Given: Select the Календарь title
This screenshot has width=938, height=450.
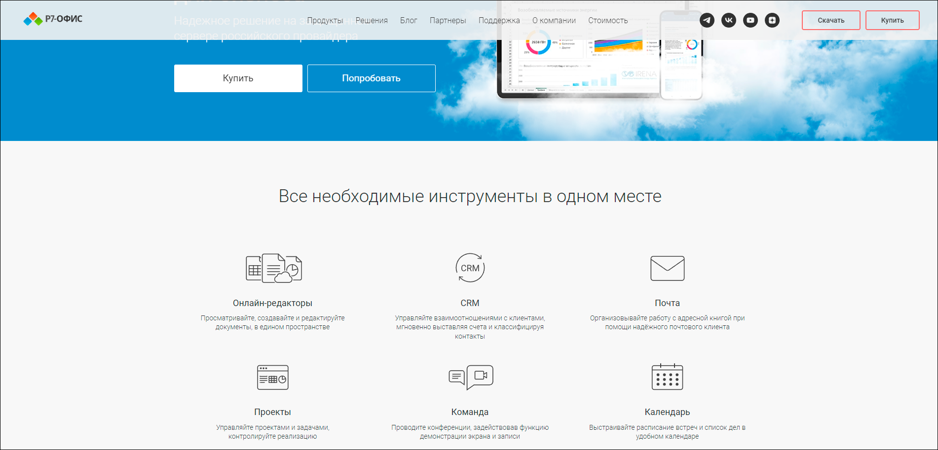Looking at the screenshot, I should point(668,412).
